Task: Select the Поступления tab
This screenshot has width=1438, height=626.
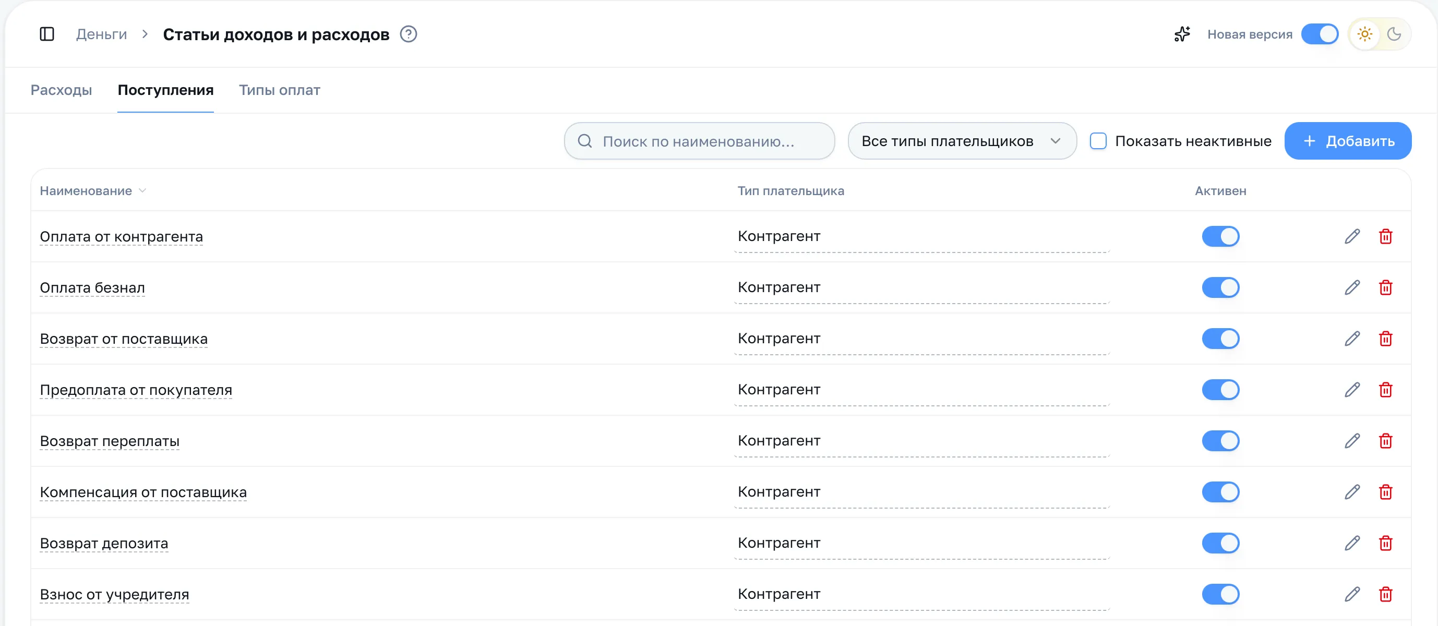Action: pyautogui.click(x=165, y=90)
